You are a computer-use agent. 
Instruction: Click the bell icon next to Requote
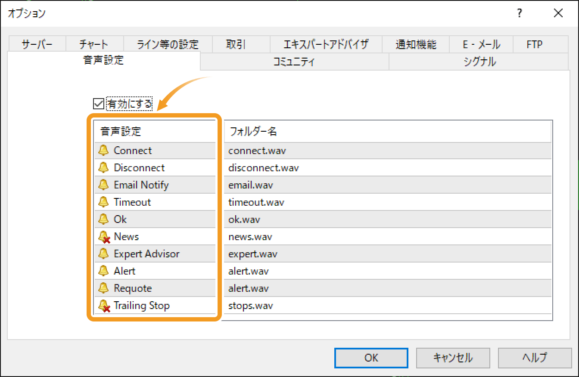(x=103, y=288)
